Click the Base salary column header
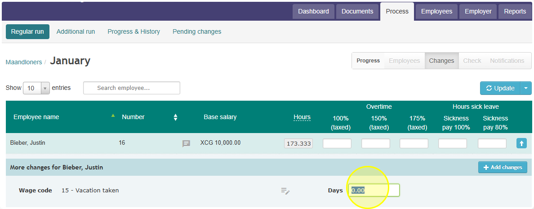The width and height of the screenshot is (534, 209). coord(220,117)
